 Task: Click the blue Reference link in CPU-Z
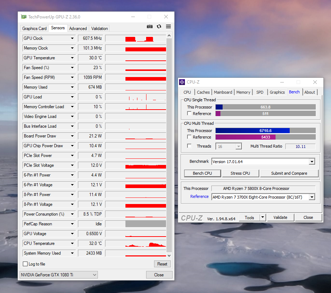(199, 196)
